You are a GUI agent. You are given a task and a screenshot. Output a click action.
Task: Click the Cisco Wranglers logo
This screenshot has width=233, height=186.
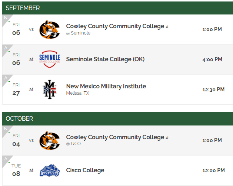tap(49, 170)
